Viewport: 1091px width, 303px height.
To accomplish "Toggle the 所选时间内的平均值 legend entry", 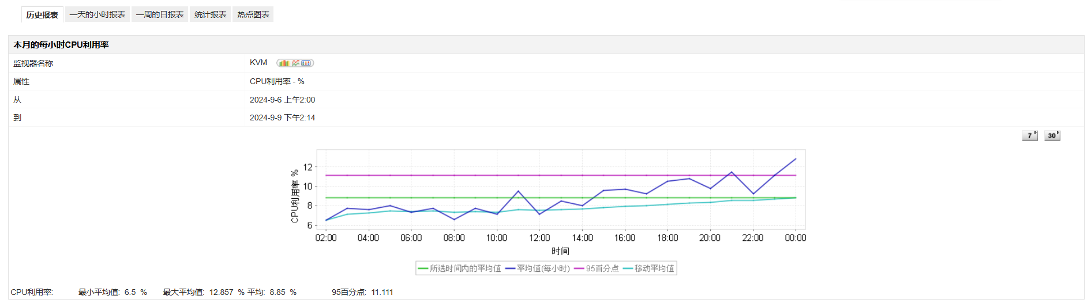I will pyautogui.click(x=459, y=268).
